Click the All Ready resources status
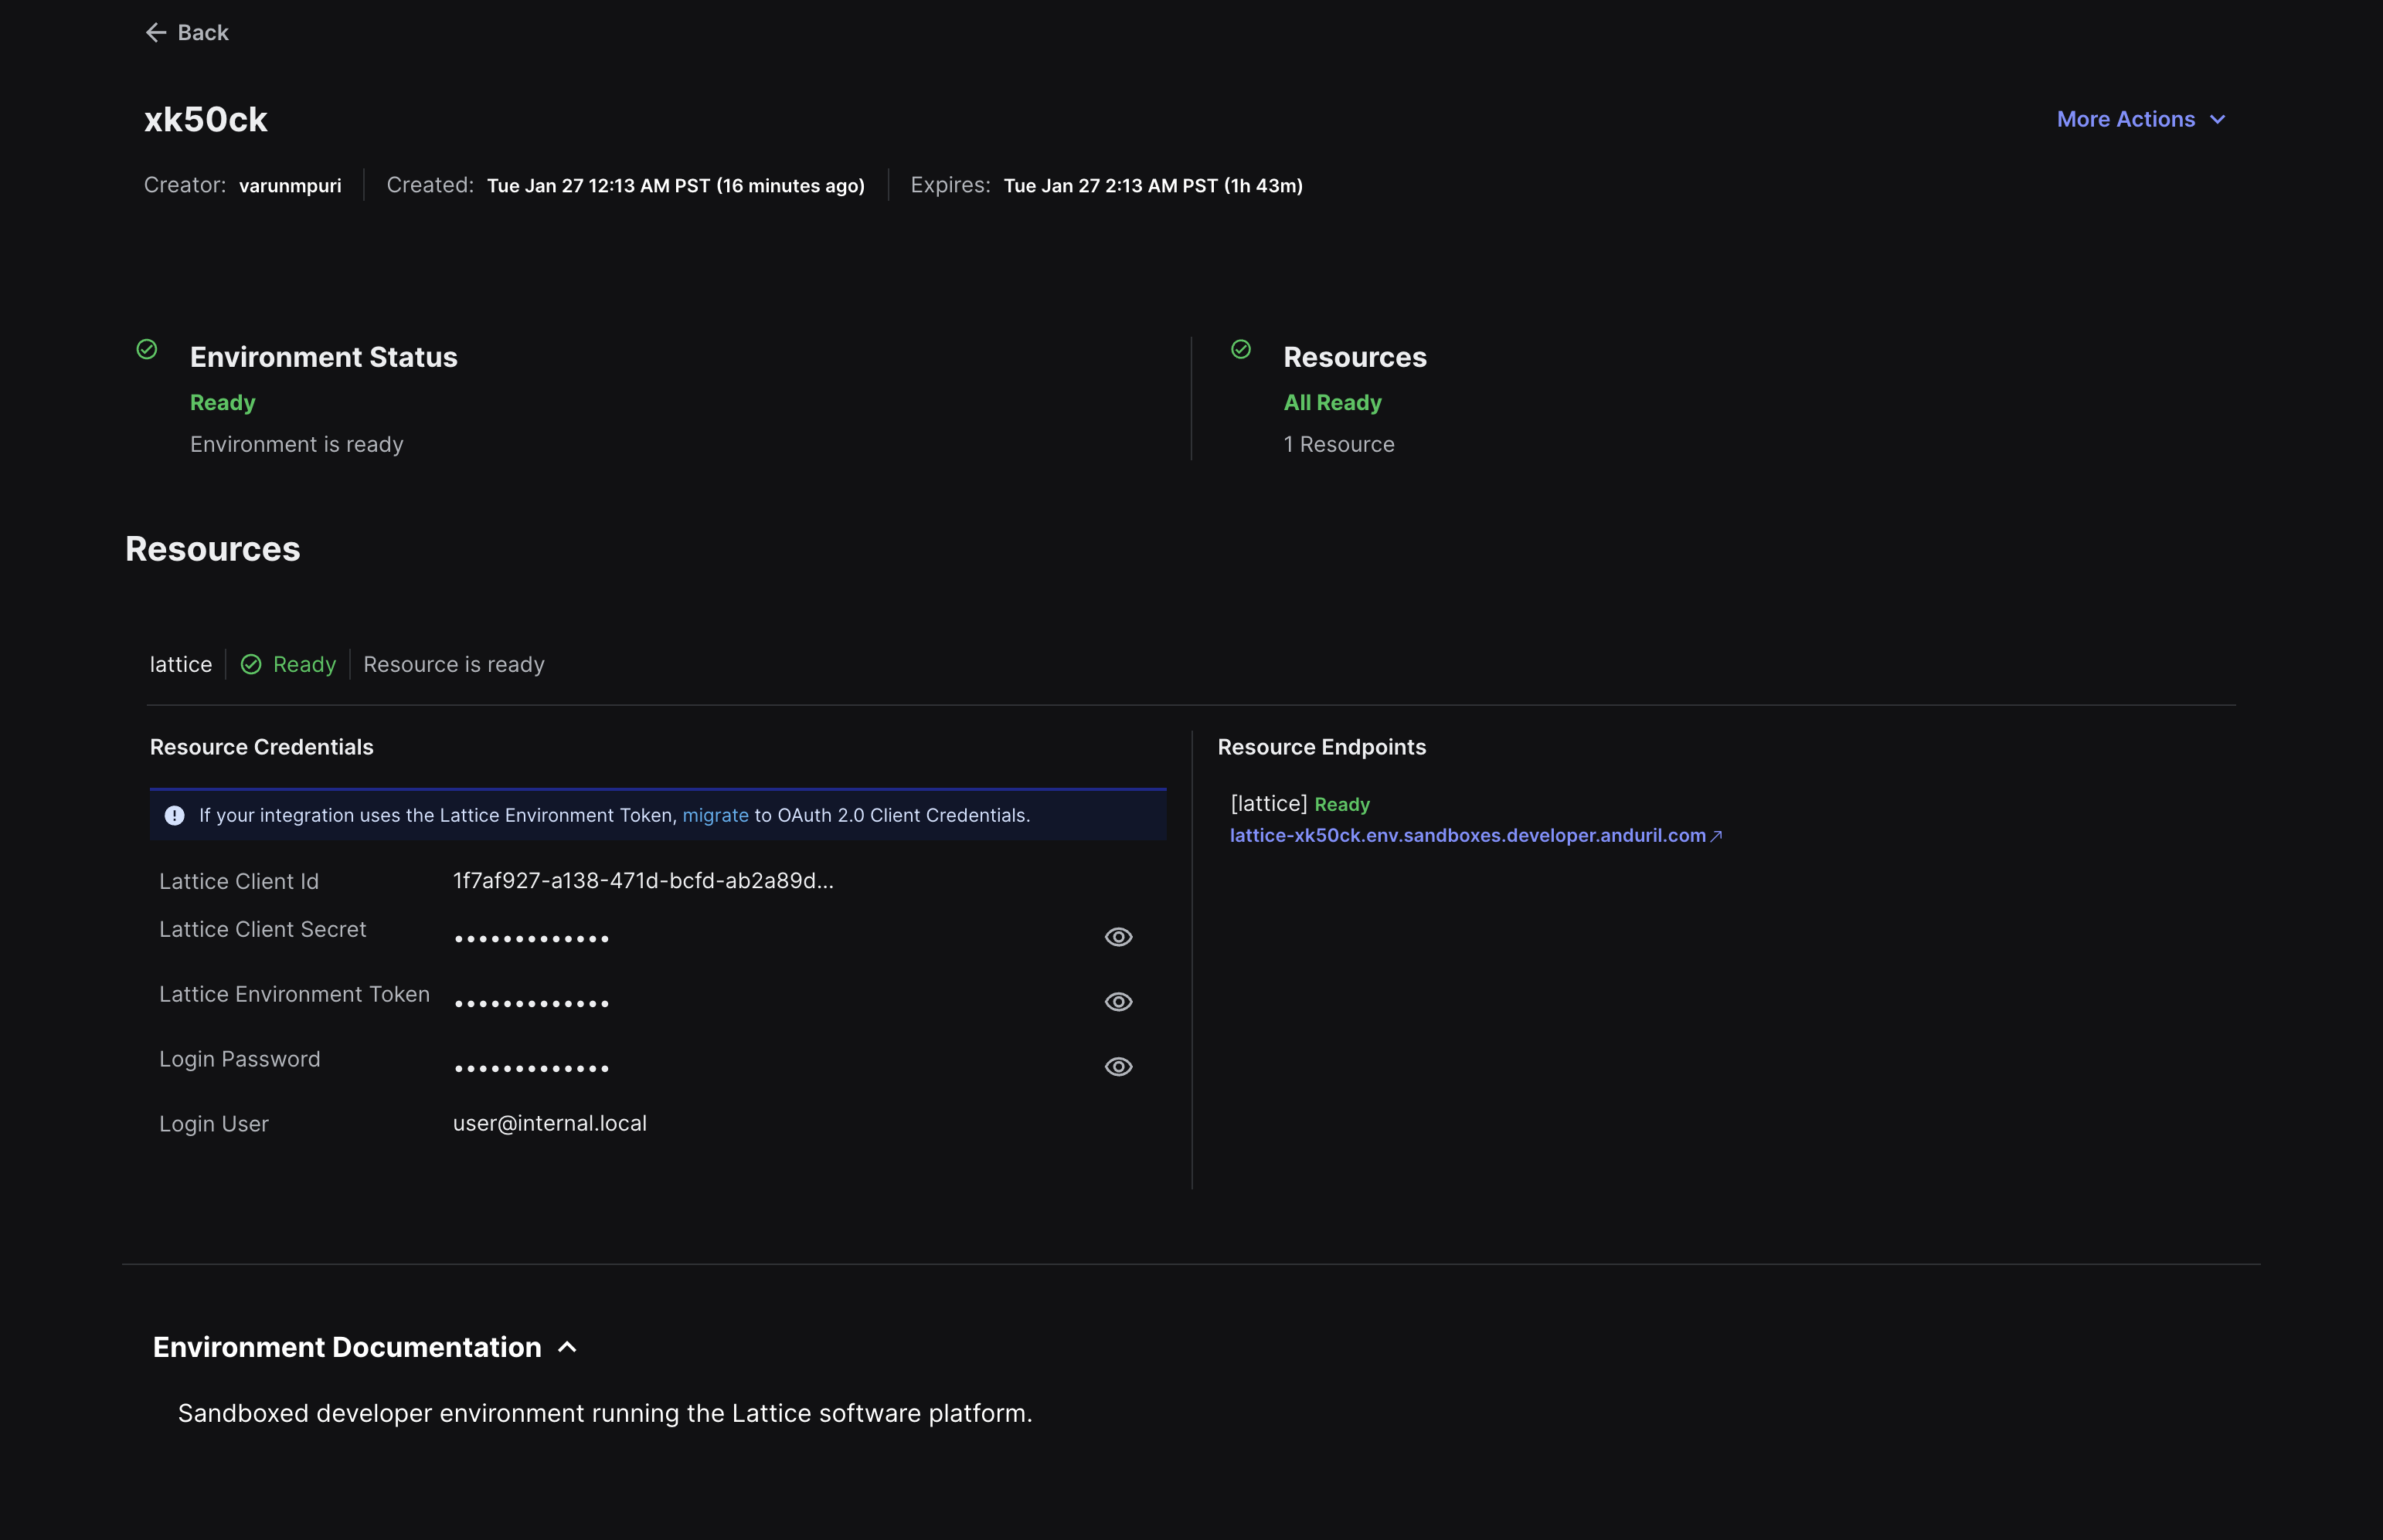 pyautogui.click(x=1333, y=403)
